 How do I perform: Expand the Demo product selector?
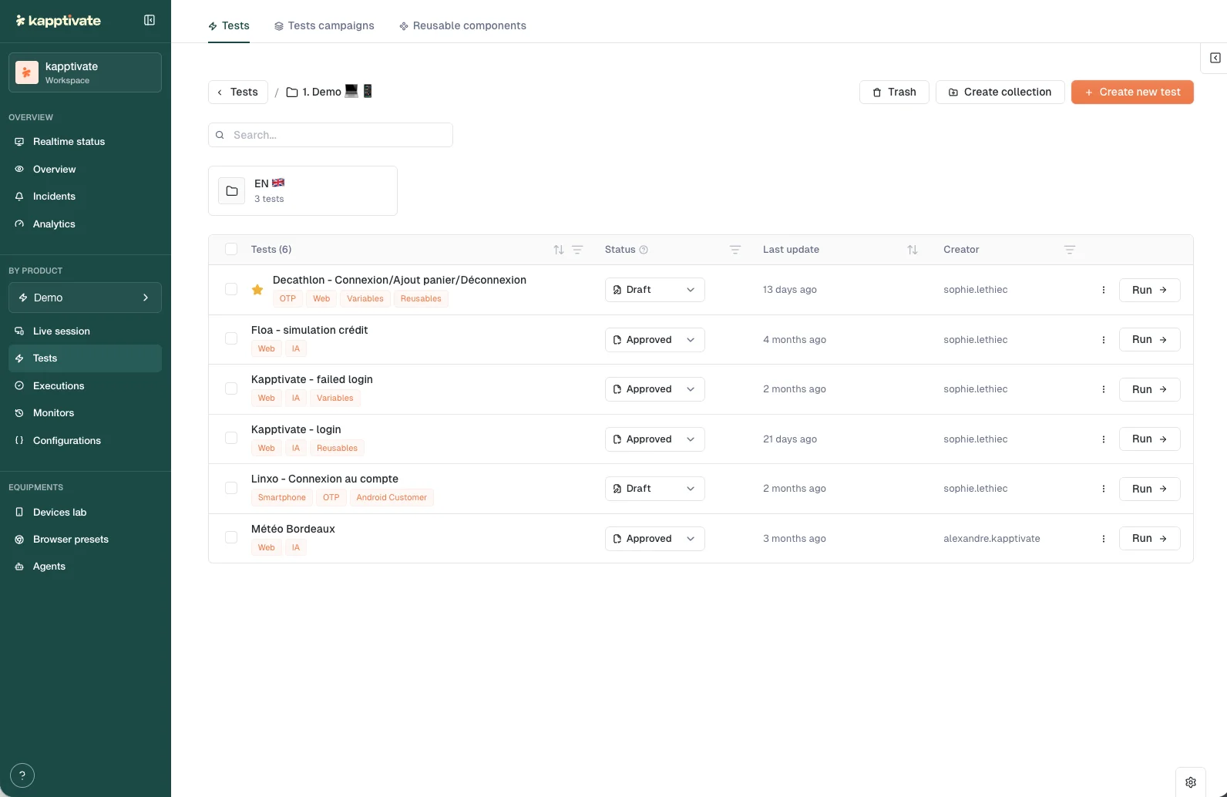[x=85, y=298]
